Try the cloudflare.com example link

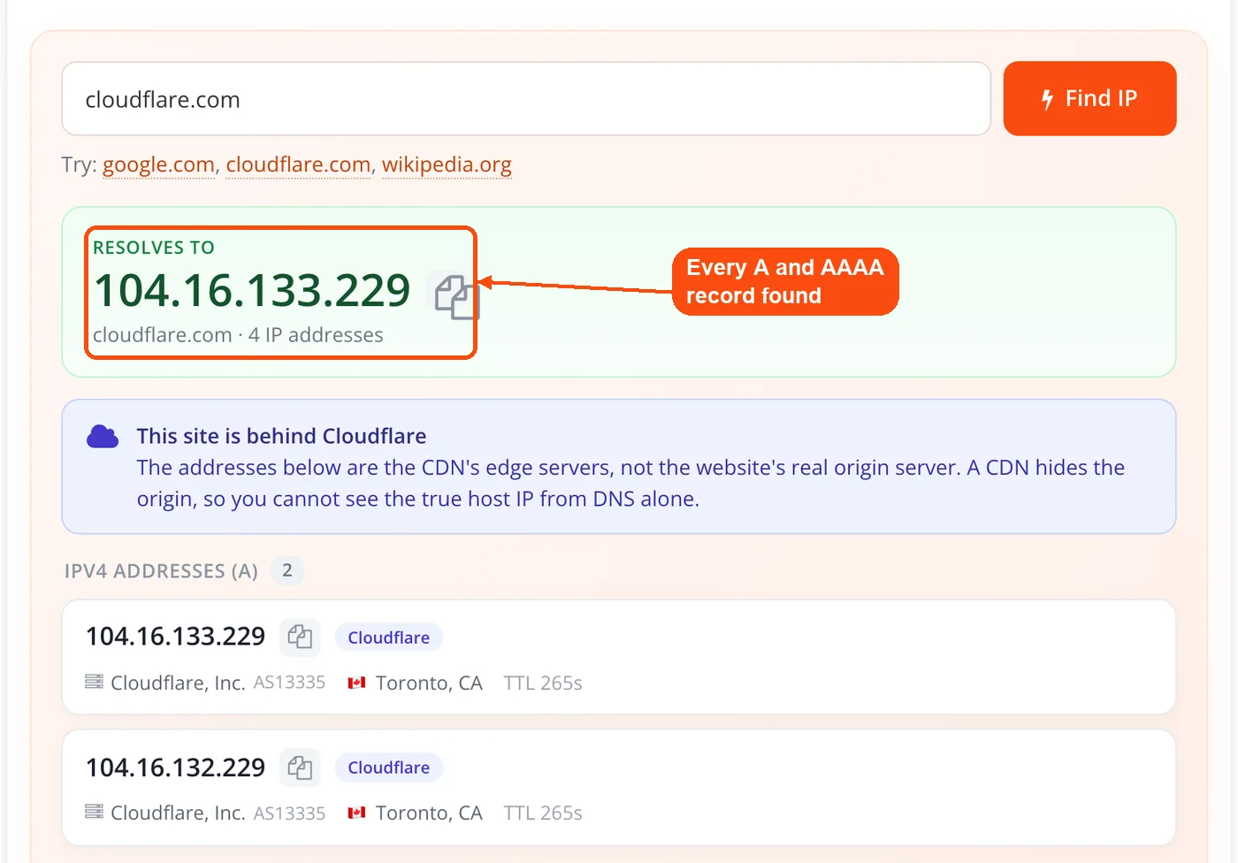pos(298,164)
